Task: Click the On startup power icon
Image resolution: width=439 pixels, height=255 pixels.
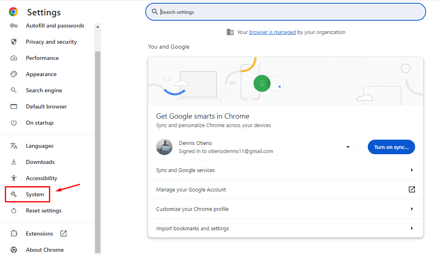Action: coord(14,123)
